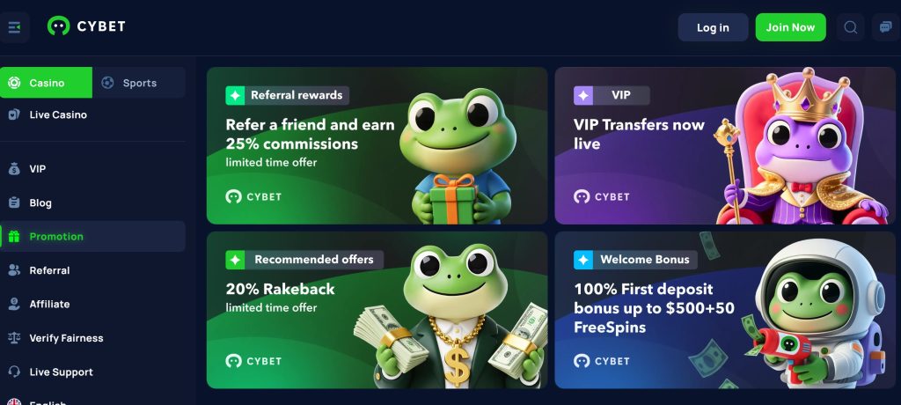Open the search magnifier icon
This screenshot has width=901, height=405.
[851, 27]
